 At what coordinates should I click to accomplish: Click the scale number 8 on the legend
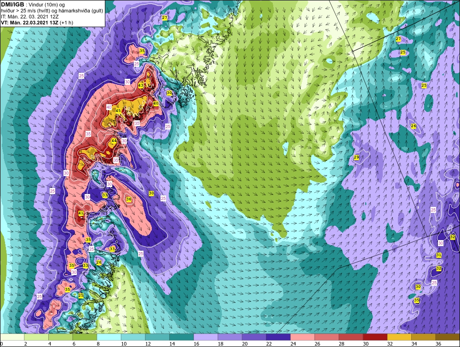[x=98, y=344]
